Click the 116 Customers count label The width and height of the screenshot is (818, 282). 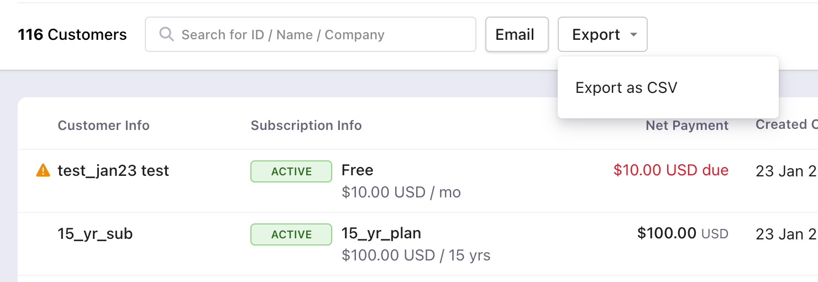pyautogui.click(x=72, y=35)
